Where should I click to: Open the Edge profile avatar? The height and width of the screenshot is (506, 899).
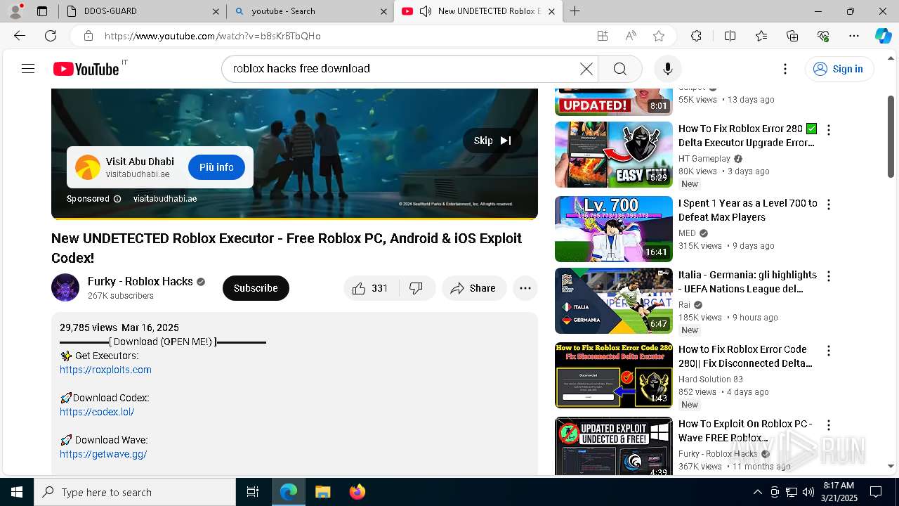[15, 11]
